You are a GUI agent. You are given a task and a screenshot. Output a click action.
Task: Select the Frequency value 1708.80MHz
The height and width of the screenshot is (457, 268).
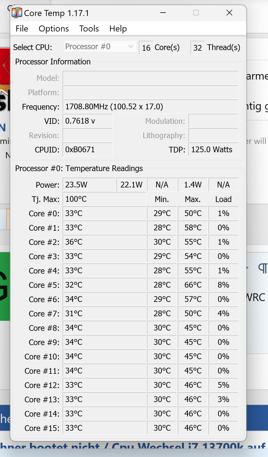pos(150,107)
